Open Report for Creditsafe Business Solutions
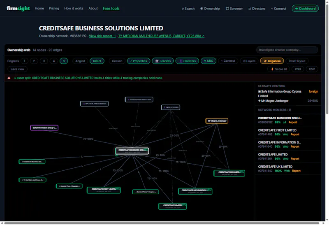The image size is (329, 225). (x=293, y=122)
